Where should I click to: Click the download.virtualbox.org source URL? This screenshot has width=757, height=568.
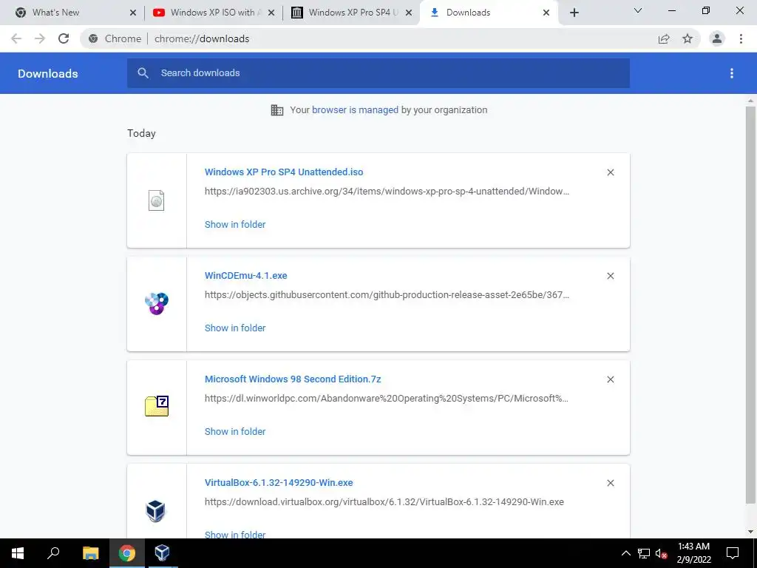(384, 502)
